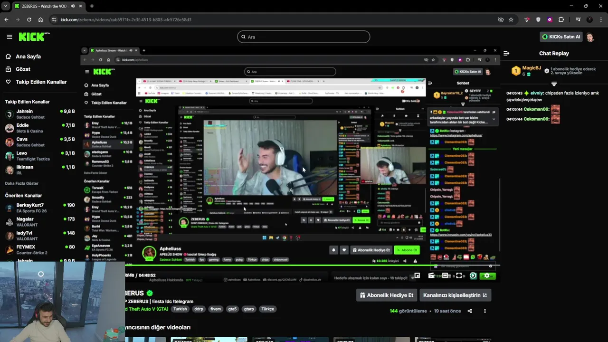Click the 144 görüntüleme view count
The width and height of the screenshot is (608, 342).
(408, 311)
